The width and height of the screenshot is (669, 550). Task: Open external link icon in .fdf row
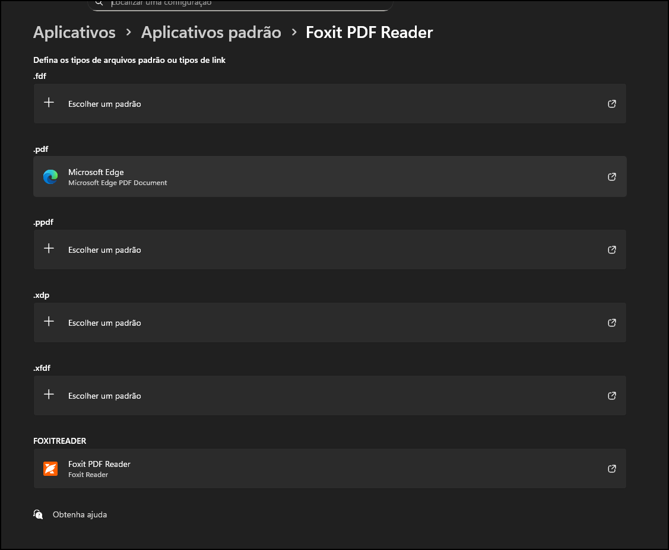click(612, 104)
